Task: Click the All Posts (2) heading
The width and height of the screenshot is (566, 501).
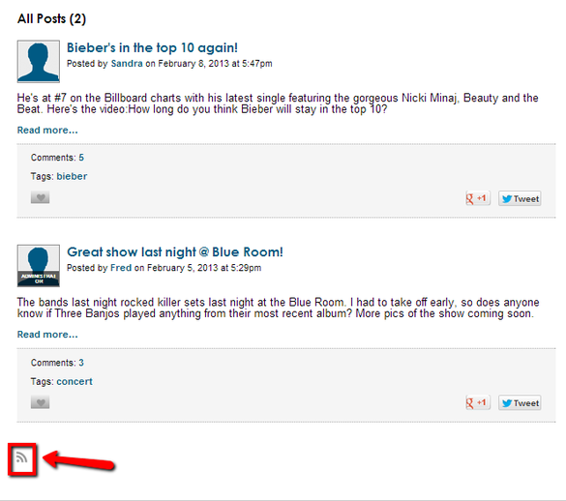Action: tap(51, 18)
